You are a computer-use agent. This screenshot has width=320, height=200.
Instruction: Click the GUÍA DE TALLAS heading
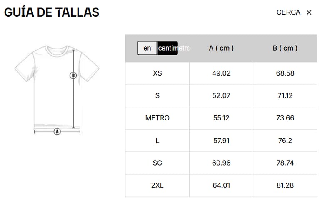coord(52,12)
